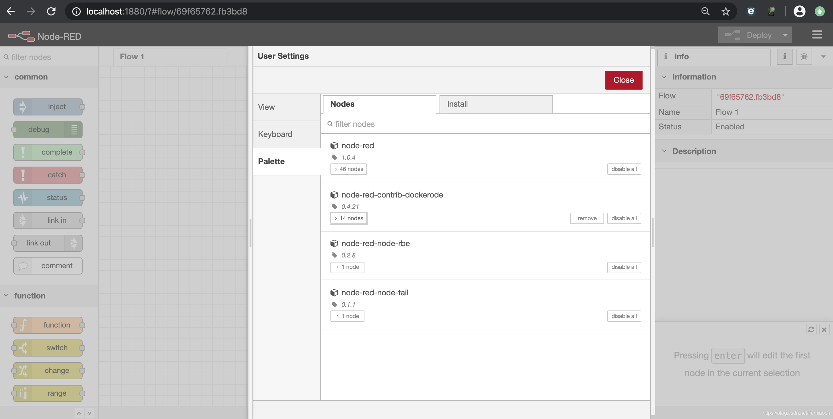Click the site info icon in address bar
Image resolution: width=833 pixels, height=419 pixels.
tap(76, 11)
